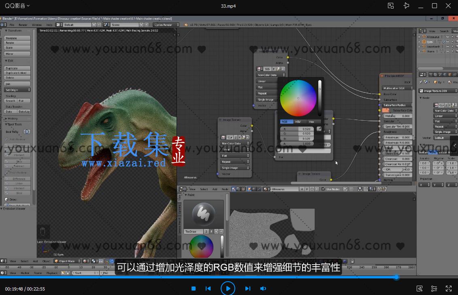Select the shader node tree type icon
The image size is (458, 295).
[x=233, y=189]
